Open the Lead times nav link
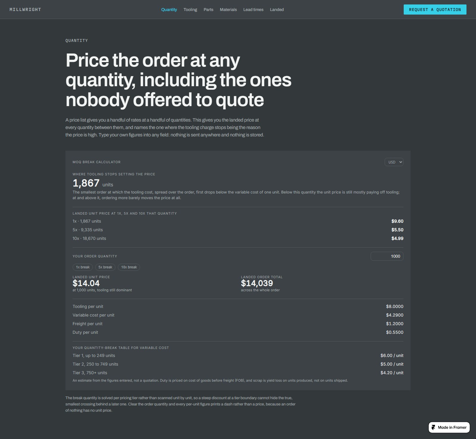Screen dimensions: 476x439 click(253, 10)
